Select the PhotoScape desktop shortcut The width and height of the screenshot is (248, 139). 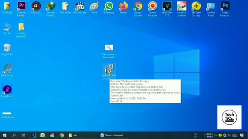(7, 70)
